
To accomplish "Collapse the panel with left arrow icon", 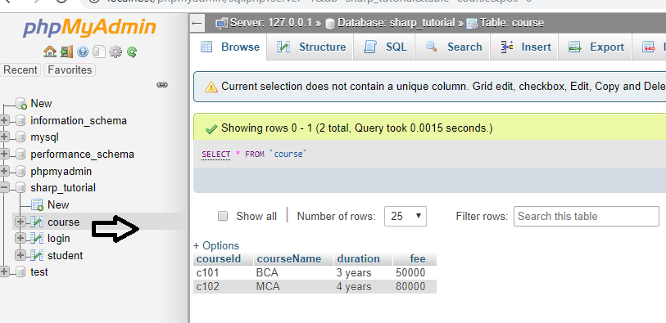I will coord(197,23).
